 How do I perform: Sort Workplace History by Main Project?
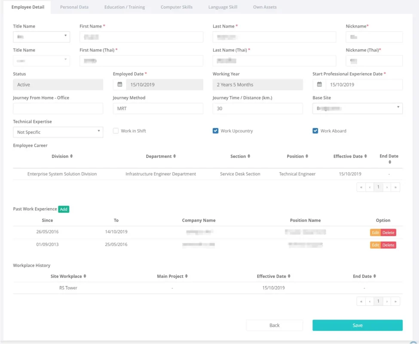tap(172, 276)
